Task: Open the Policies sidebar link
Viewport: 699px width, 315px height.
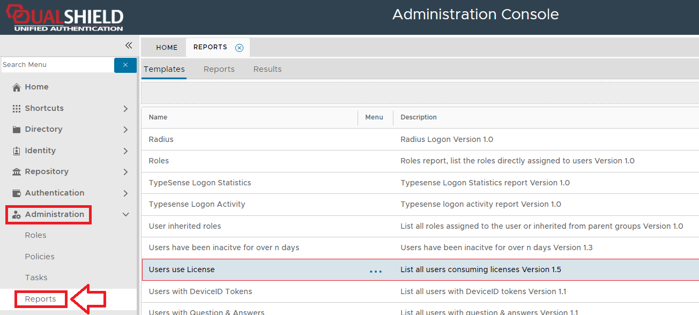Action: coord(40,257)
